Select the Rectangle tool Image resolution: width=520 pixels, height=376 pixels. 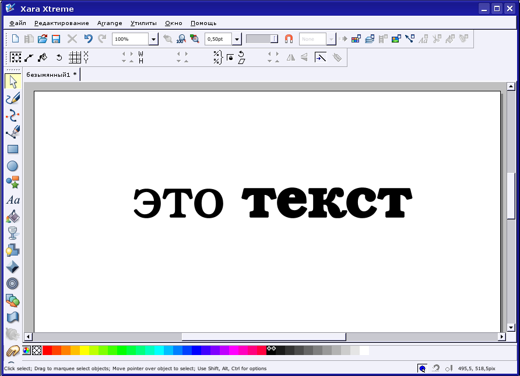pyautogui.click(x=12, y=149)
